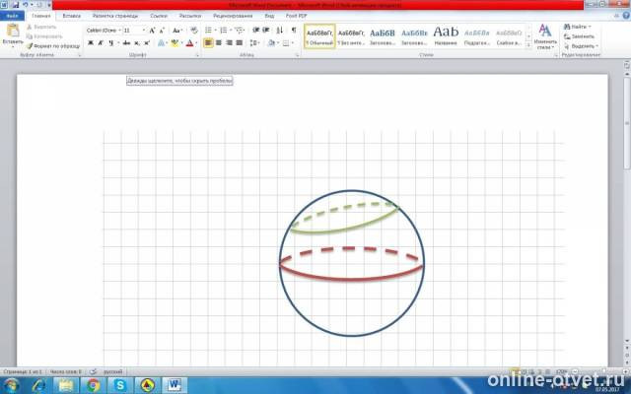
Task: Open the Ссылки ribbon tab
Action: pyautogui.click(x=159, y=16)
